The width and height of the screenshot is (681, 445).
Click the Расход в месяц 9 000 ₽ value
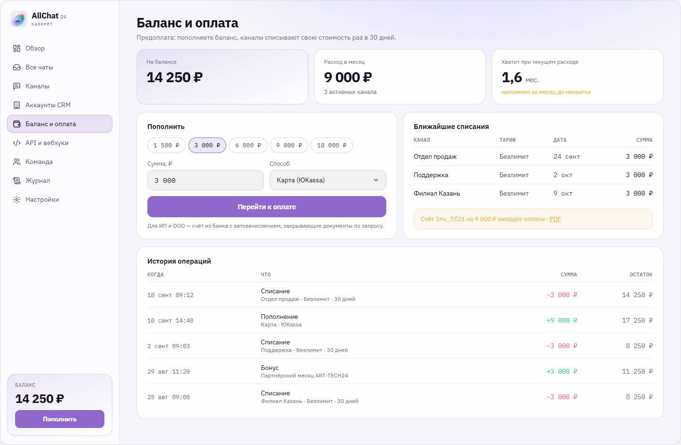(x=348, y=77)
